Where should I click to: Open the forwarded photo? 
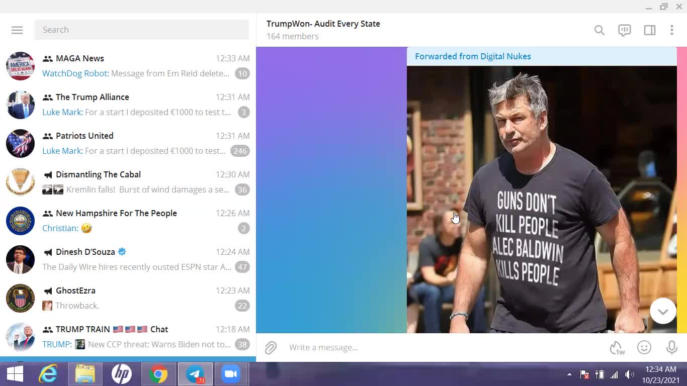point(542,199)
